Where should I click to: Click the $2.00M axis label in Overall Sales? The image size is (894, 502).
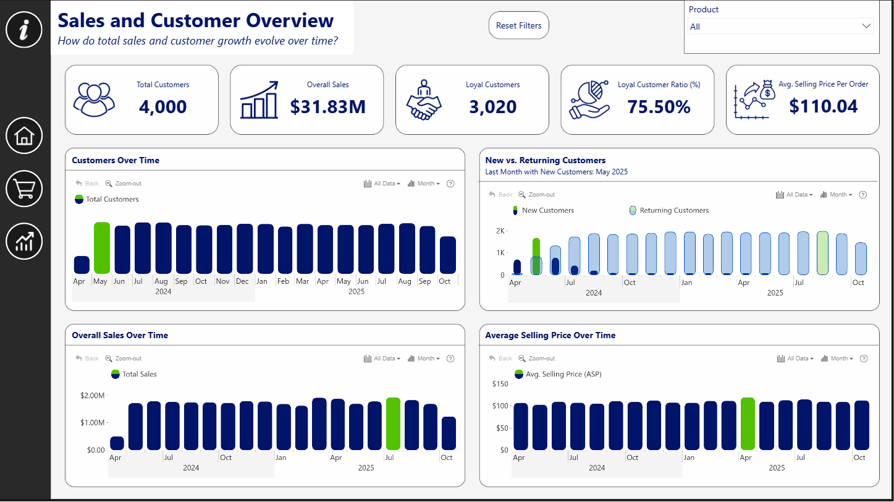coord(93,395)
